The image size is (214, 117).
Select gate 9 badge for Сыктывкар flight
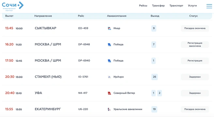tap(154, 28)
